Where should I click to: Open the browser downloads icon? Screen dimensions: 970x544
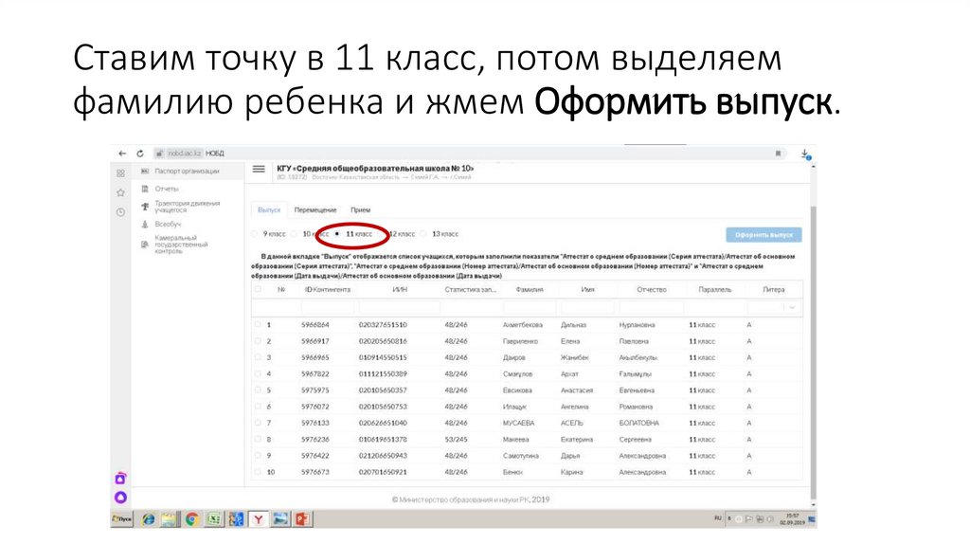(x=805, y=154)
